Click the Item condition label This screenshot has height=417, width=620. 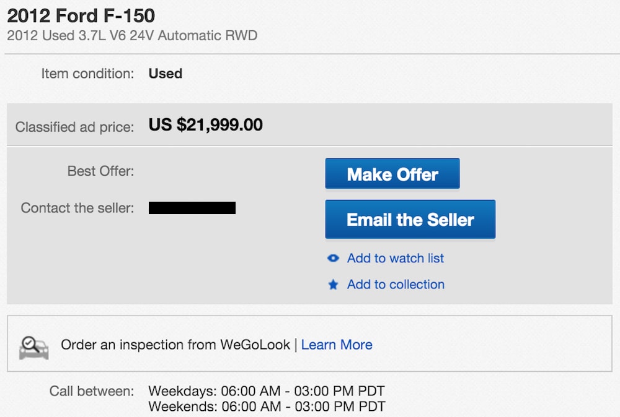coord(87,74)
